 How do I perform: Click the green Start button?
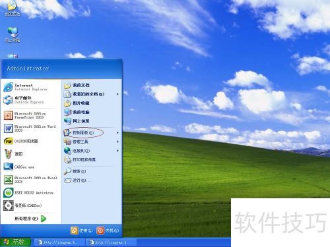15,242
